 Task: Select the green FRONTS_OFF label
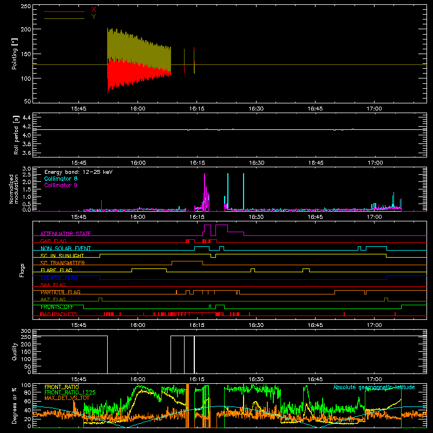(x=57, y=307)
